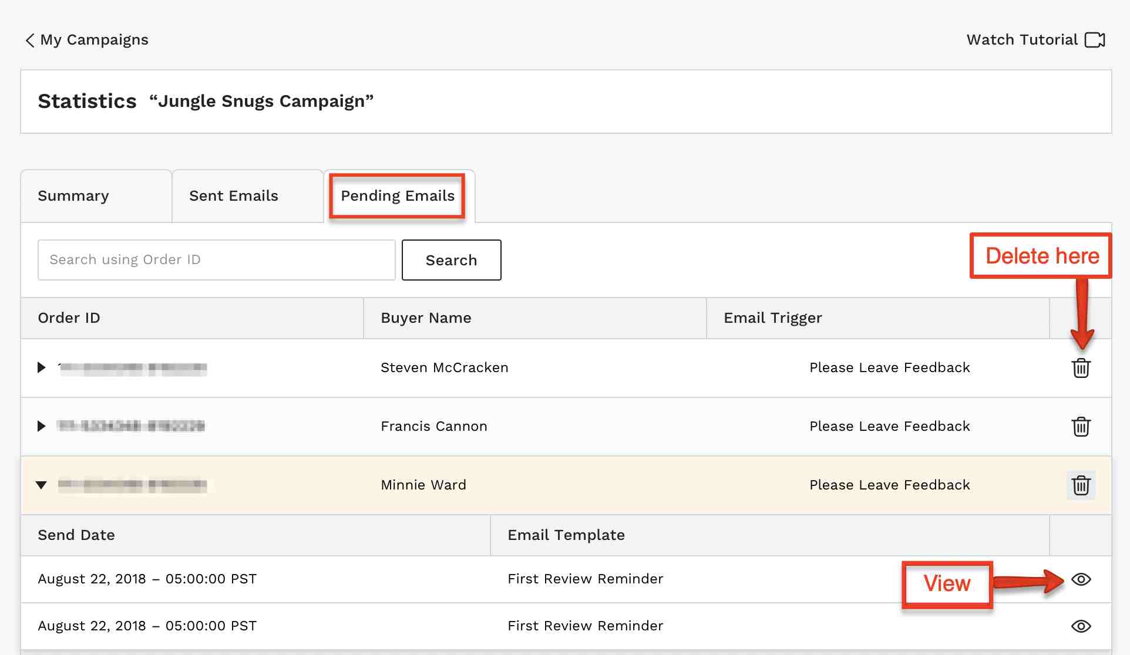Click the back chevron beside My Campaigns
Image resolution: width=1130 pixels, height=655 pixels.
pyautogui.click(x=30, y=40)
